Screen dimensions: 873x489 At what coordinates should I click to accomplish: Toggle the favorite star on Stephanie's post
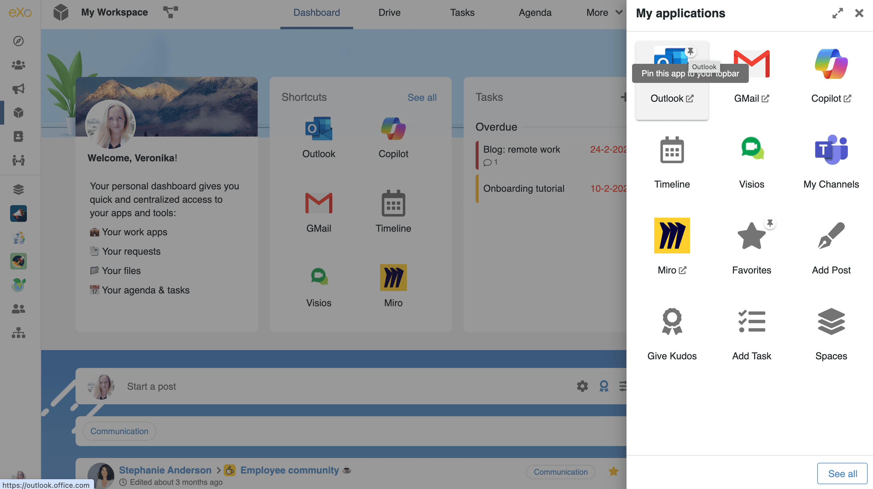tap(613, 471)
